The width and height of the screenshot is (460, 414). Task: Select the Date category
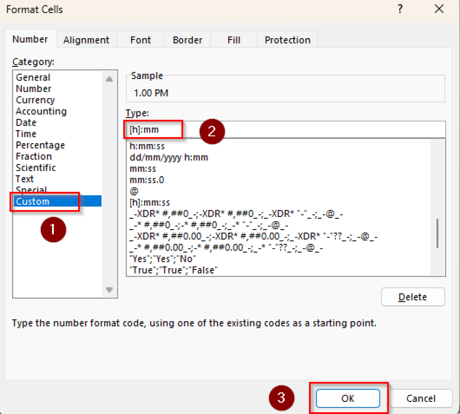tap(26, 122)
